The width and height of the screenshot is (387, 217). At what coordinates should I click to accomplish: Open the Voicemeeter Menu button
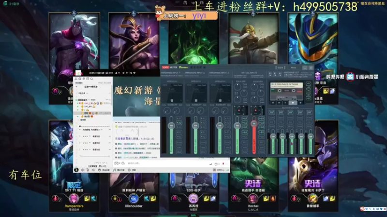[x=294, y=68]
